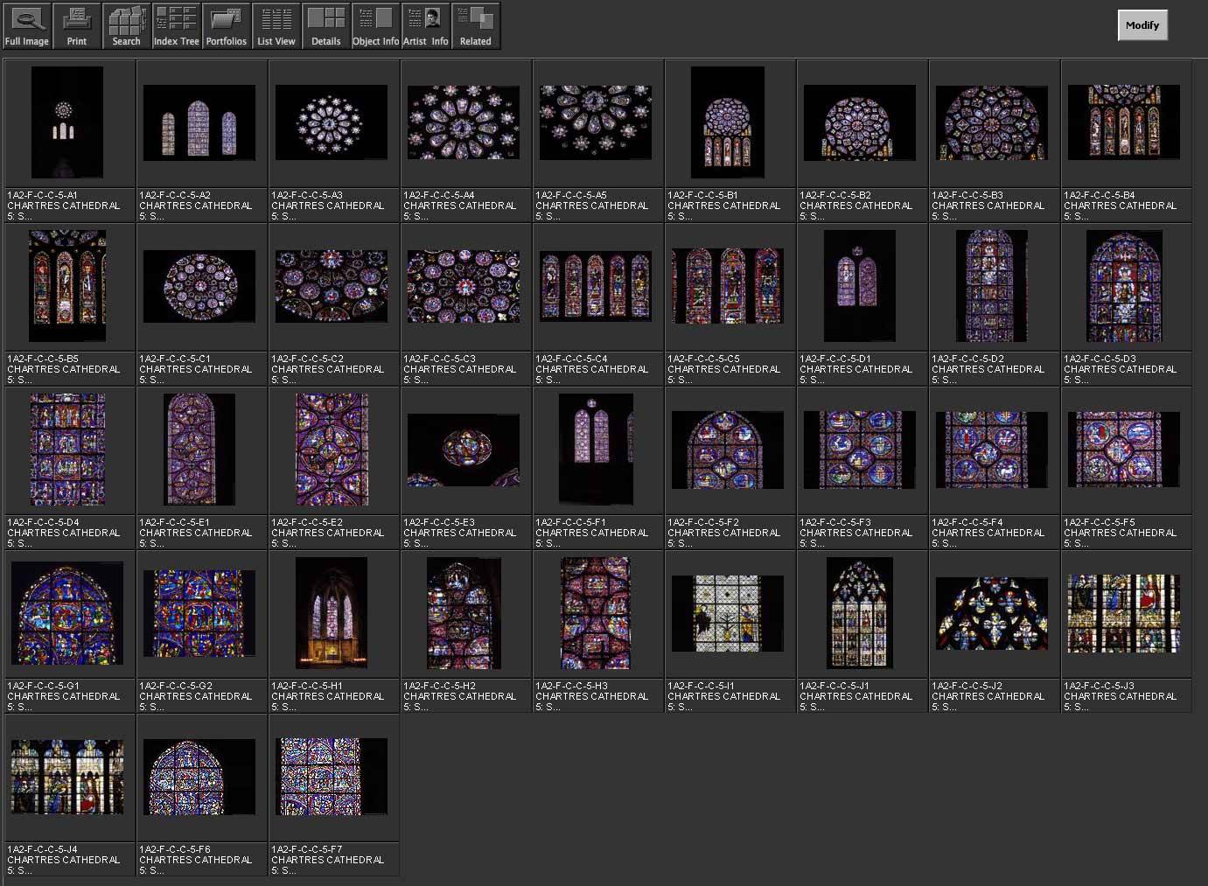Select thumbnail 1A2-F-C-C-5-F6
1208x886 pixels.
199,777
